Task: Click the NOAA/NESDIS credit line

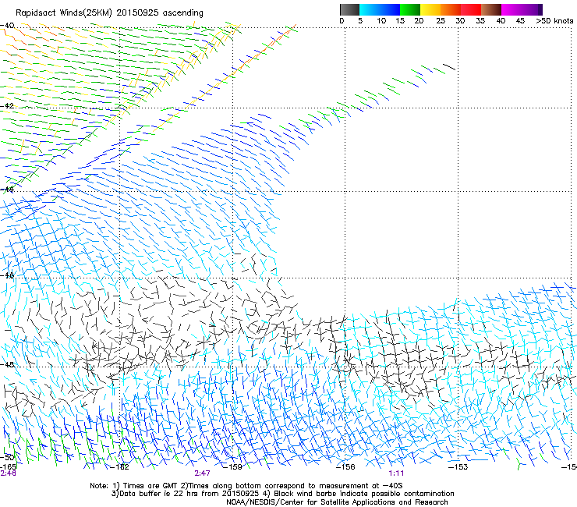Action: (337, 502)
